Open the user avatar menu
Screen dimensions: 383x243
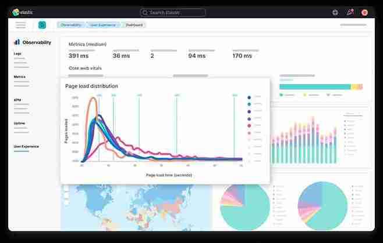click(364, 12)
